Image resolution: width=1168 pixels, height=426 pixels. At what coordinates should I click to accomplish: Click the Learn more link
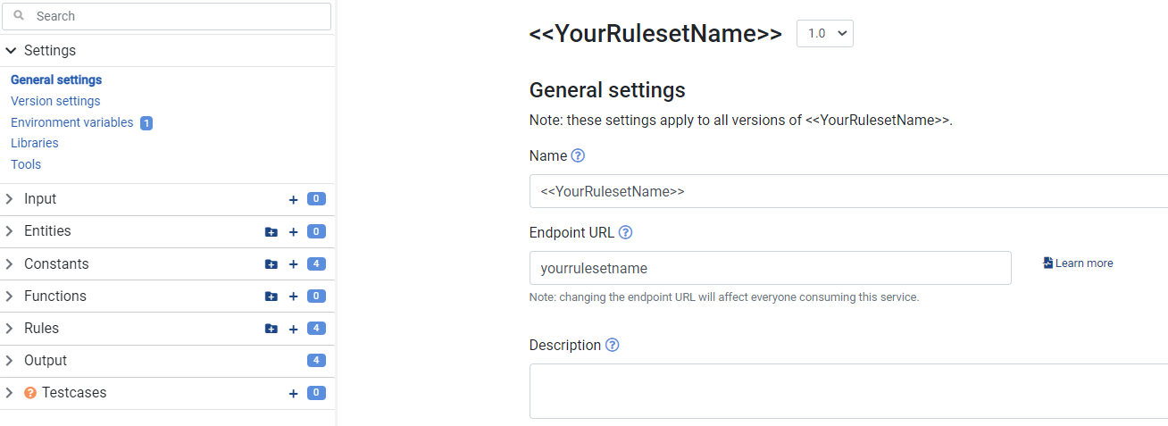(1079, 263)
